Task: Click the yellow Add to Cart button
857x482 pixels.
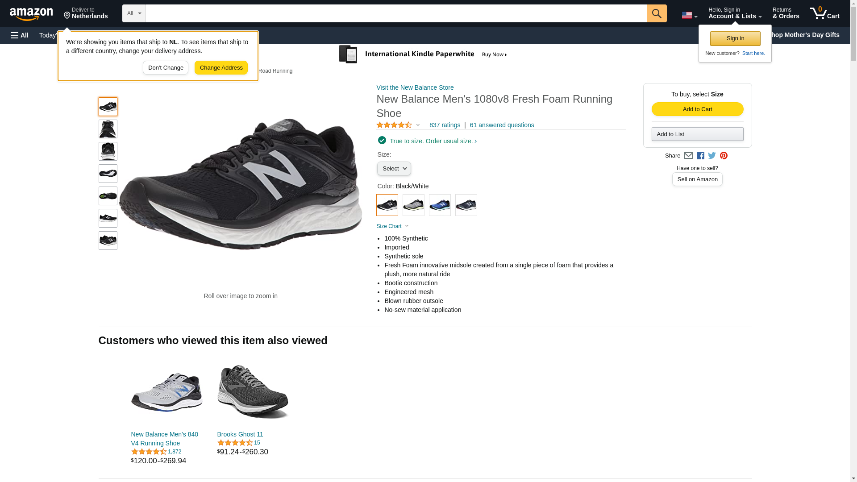Action: [697, 109]
